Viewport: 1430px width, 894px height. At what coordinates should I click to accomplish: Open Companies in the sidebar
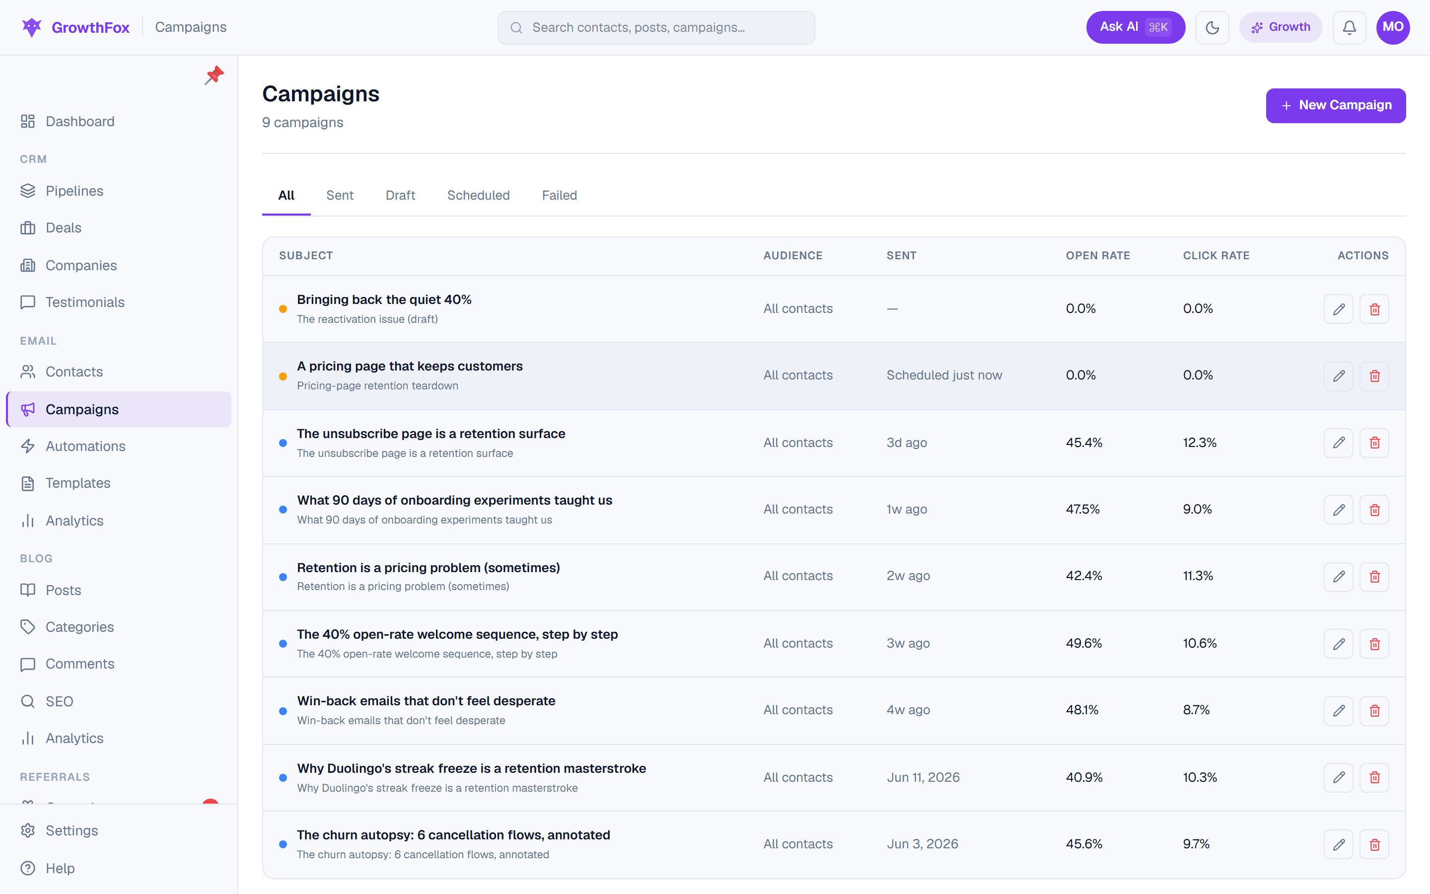pos(118,265)
